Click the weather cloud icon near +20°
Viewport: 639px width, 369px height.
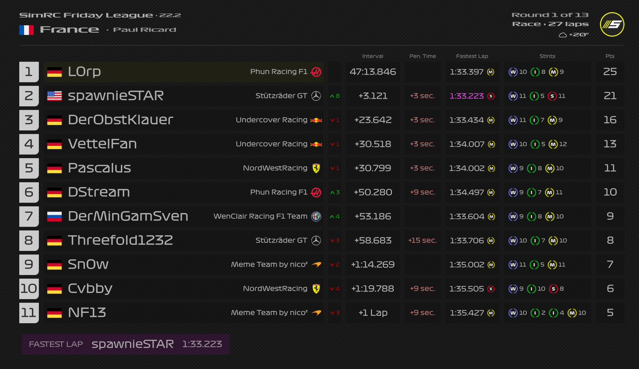tap(563, 35)
